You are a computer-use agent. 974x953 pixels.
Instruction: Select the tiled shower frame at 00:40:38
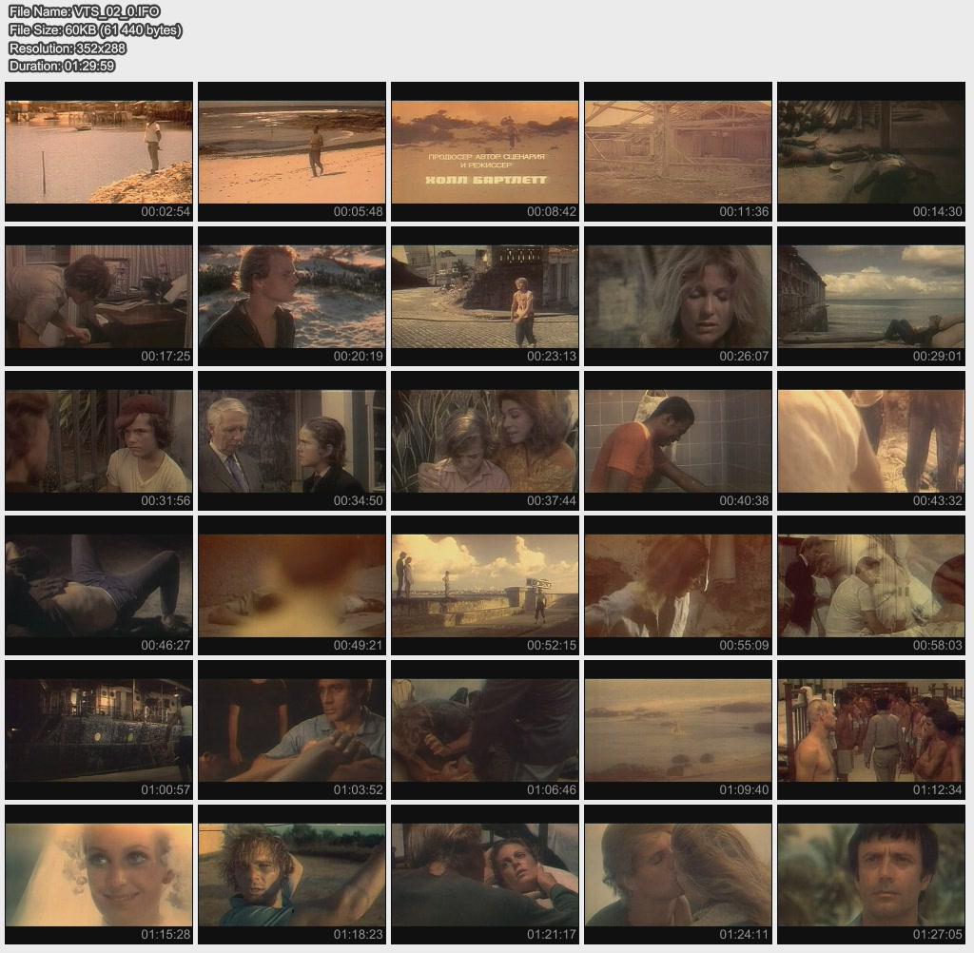[x=678, y=441]
